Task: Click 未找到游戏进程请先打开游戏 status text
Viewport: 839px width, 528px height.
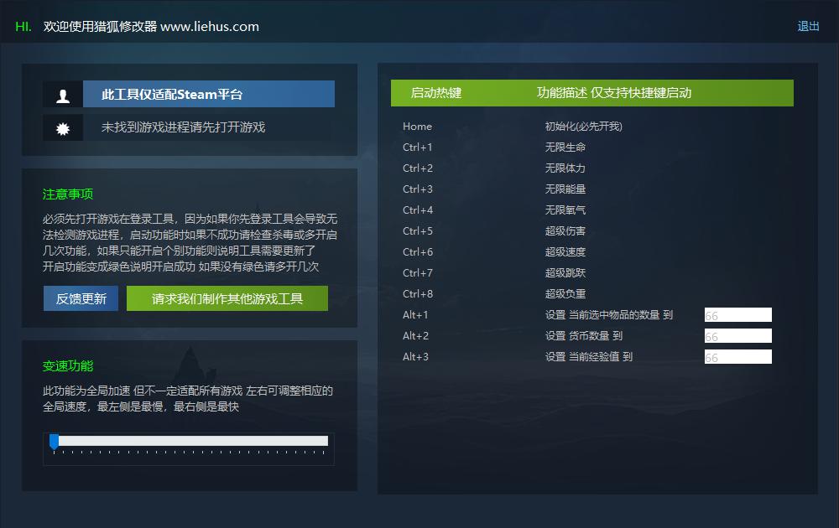Action: click(183, 127)
